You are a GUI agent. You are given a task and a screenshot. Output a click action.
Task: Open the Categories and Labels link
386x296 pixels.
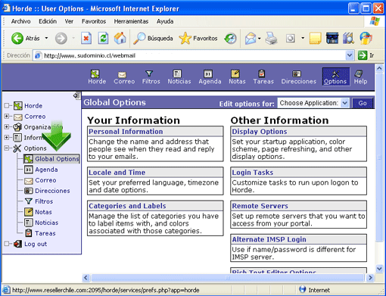click(x=127, y=206)
